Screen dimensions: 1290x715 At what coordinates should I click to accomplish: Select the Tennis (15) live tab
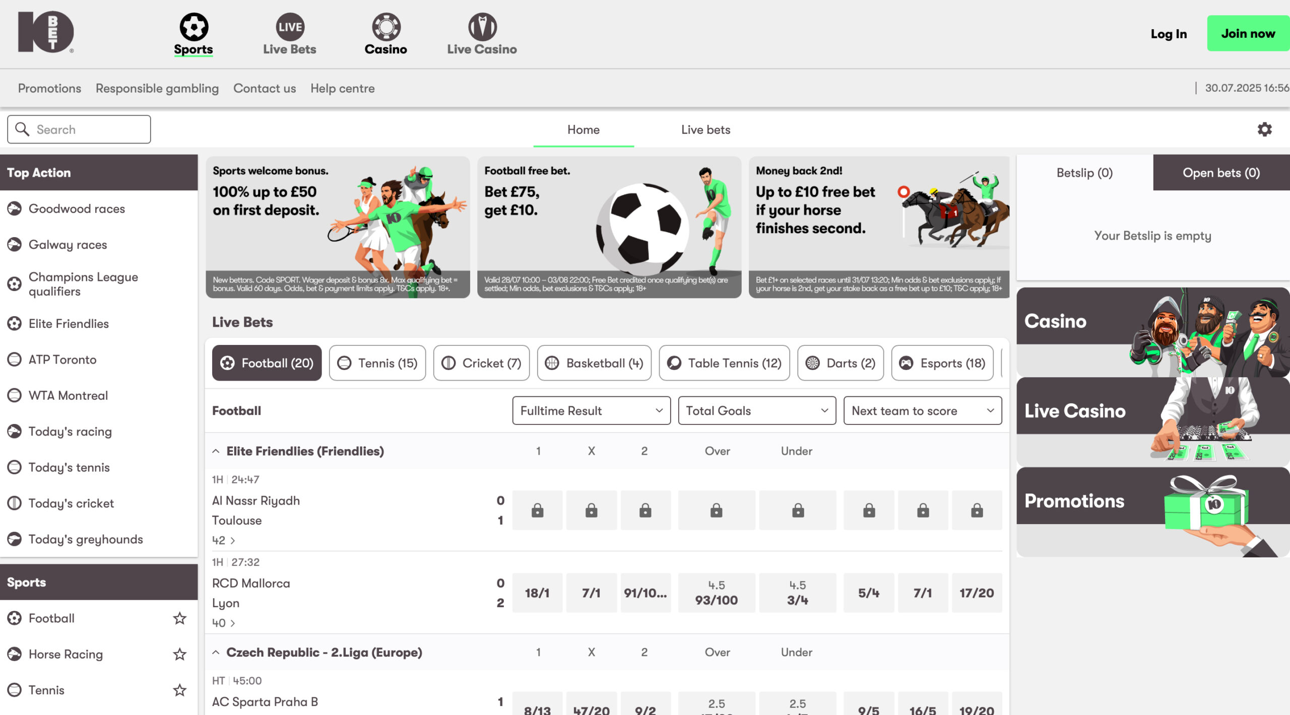(x=377, y=363)
